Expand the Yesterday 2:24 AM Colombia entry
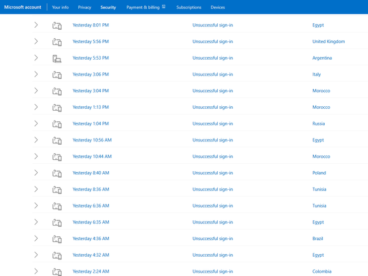 point(36,271)
